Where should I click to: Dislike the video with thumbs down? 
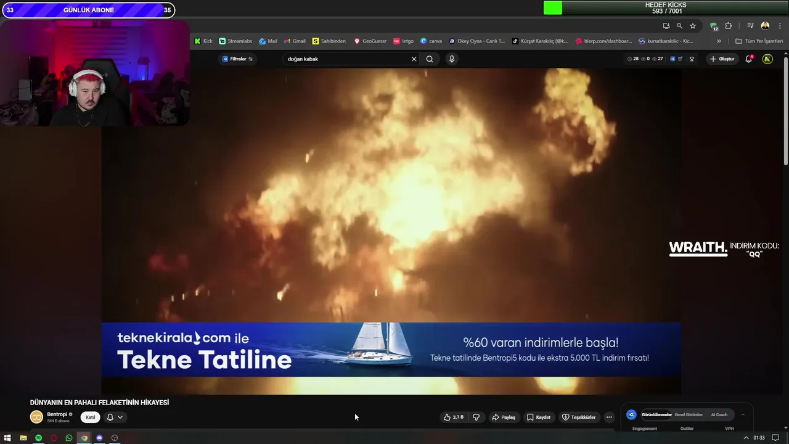(476, 417)
